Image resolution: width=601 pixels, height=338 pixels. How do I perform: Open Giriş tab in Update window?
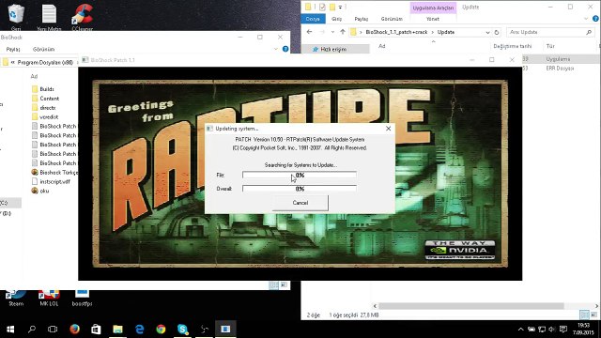(x=336, y=19)
